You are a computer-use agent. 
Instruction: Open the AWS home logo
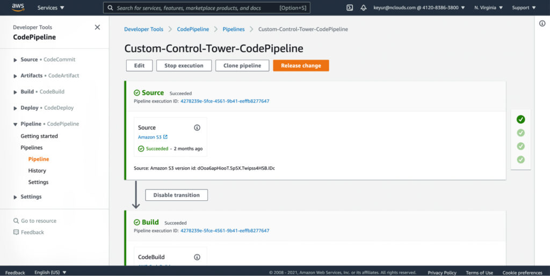tap(18, 8)
